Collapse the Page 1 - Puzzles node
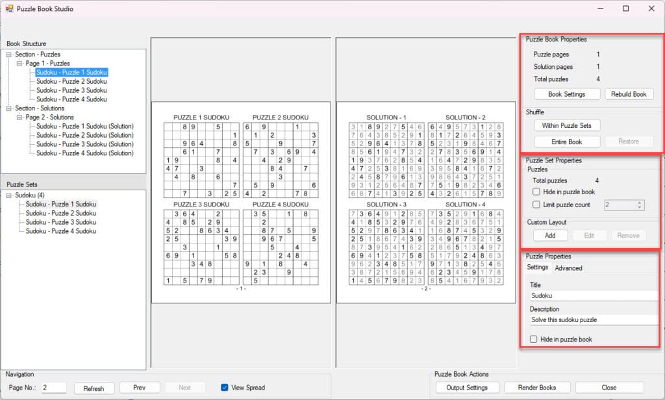 pyautogui.click(x=19, y=64)
